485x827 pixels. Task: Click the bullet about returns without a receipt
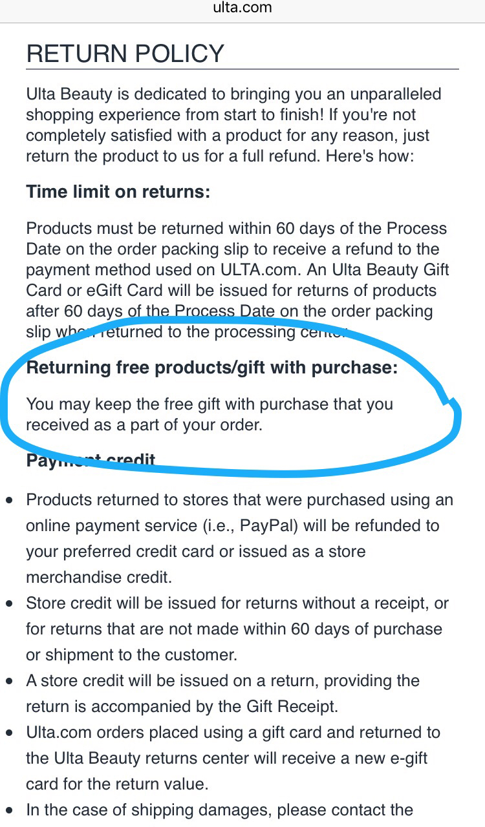pos(237,629)
